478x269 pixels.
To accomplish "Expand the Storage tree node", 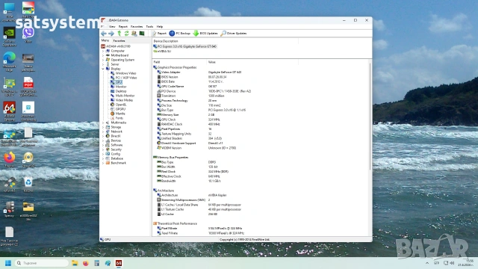I will [x=103, y=127].
